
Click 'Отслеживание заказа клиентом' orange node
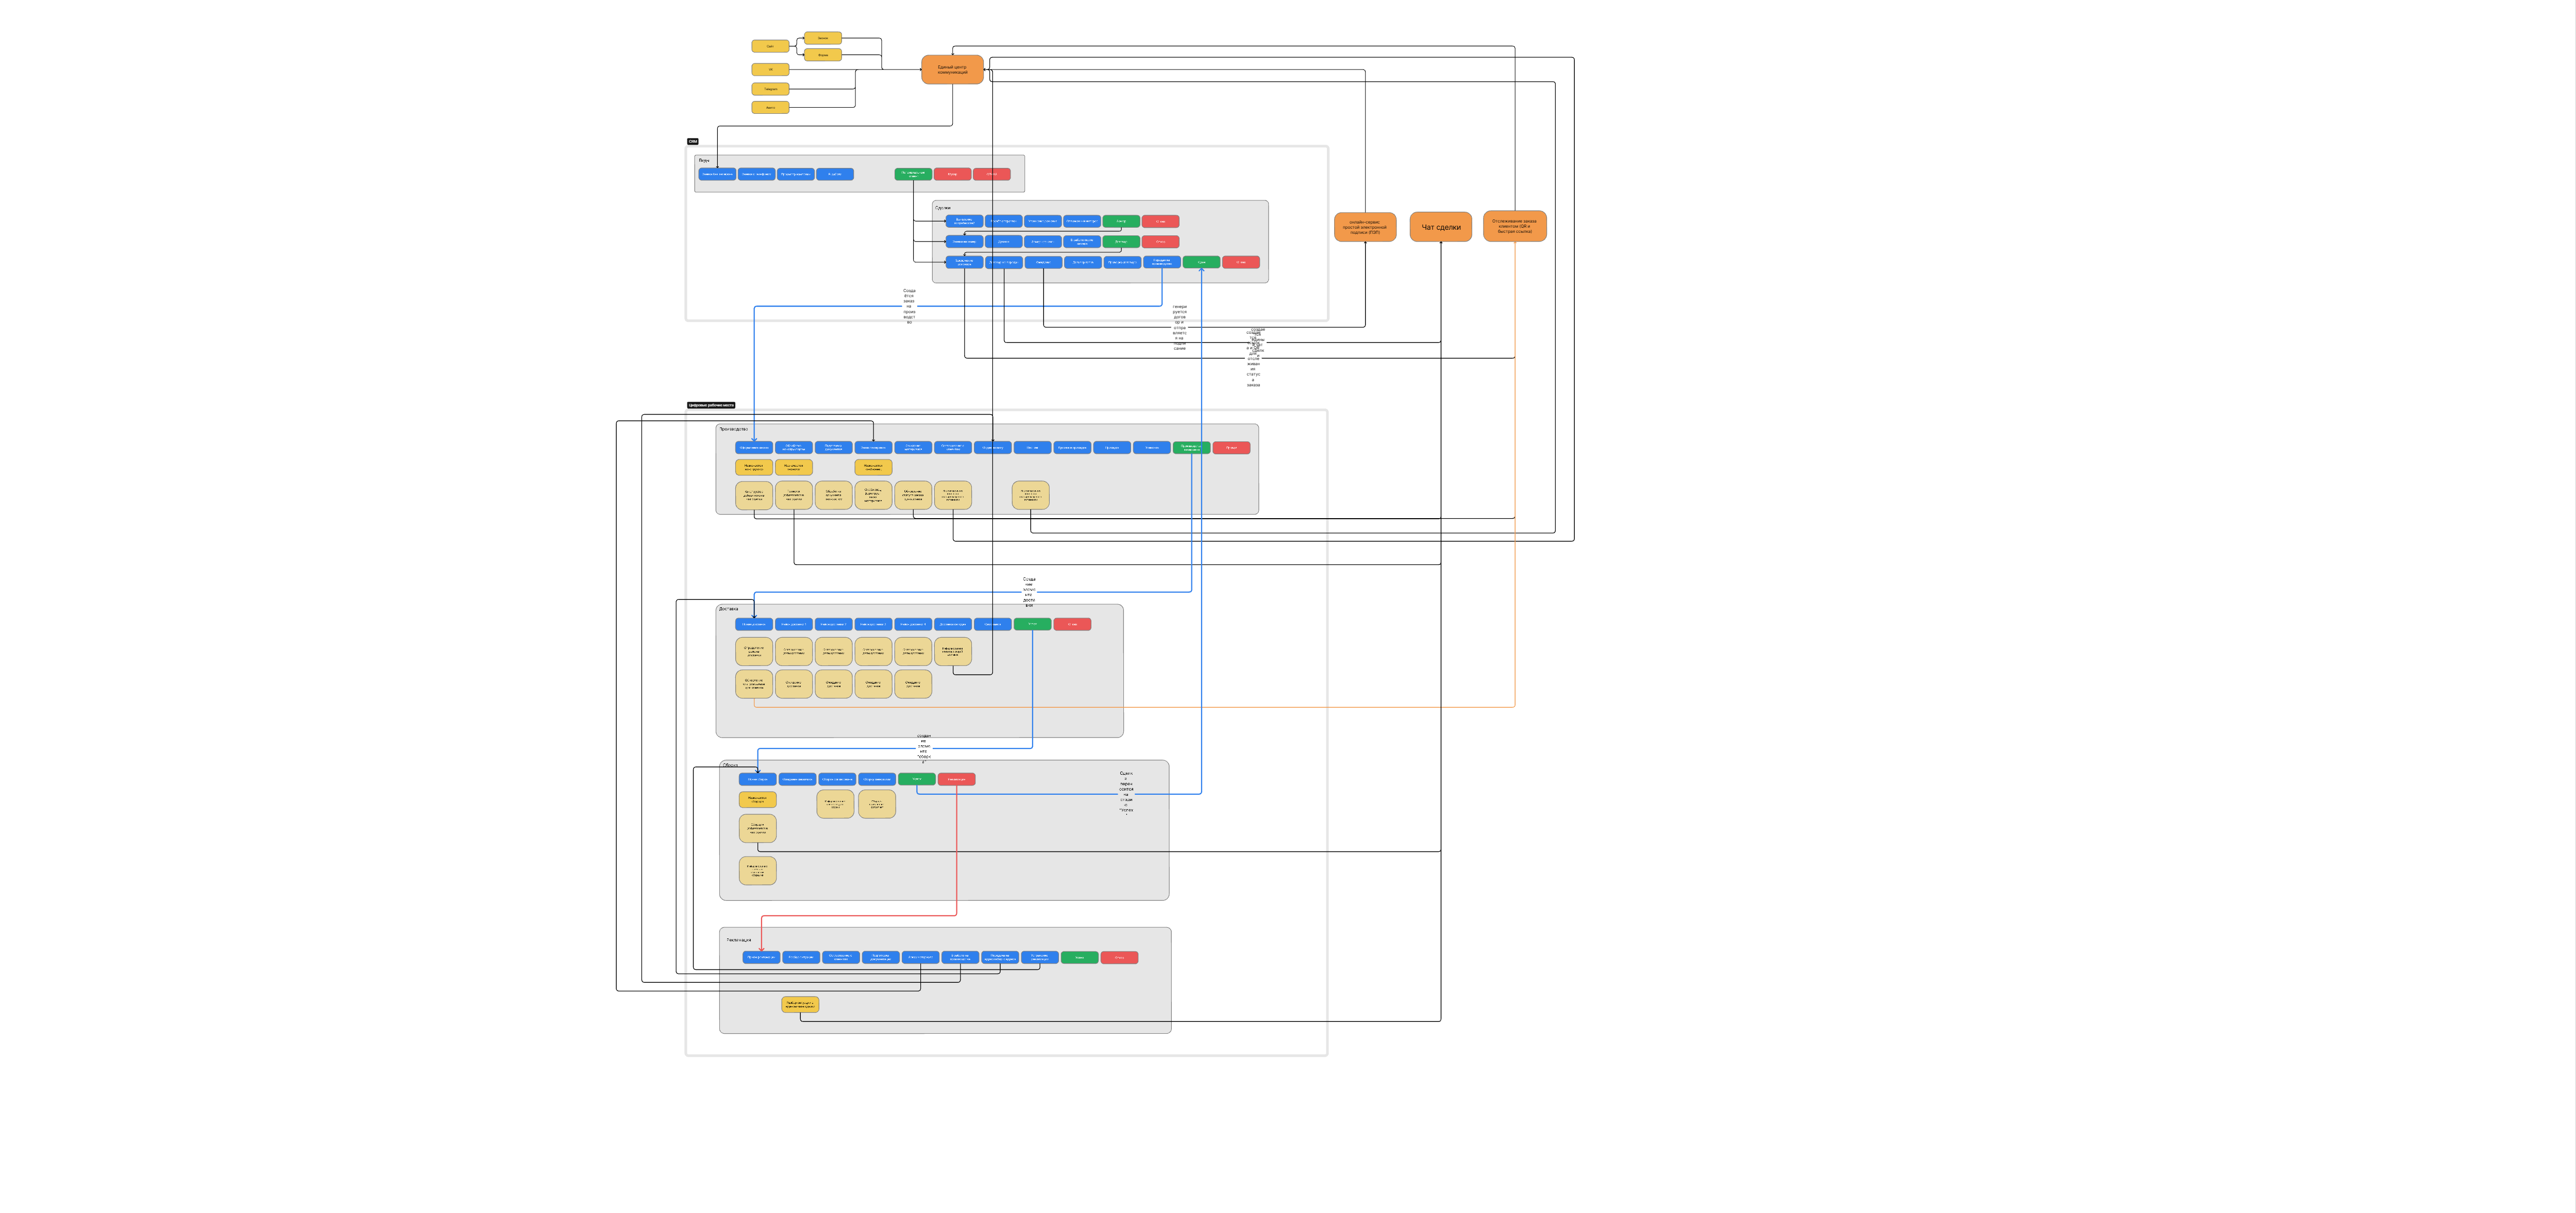pos(1514,226)
